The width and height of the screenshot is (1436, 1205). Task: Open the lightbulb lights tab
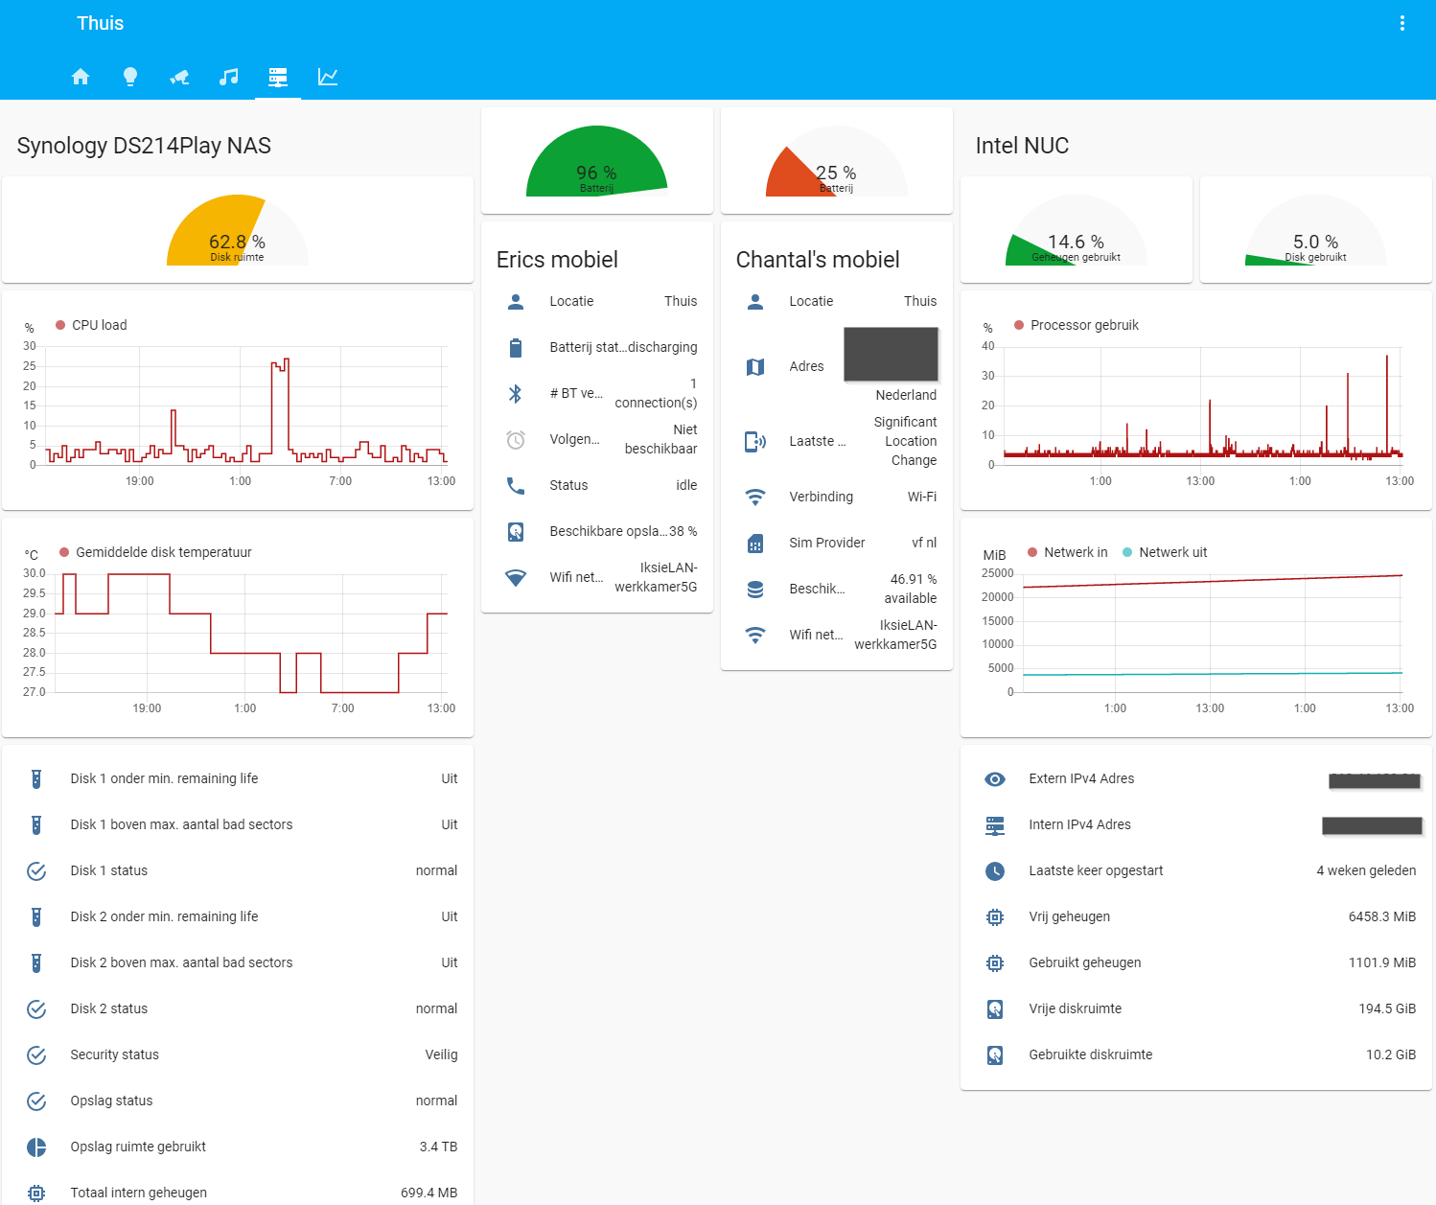tap(130, 77)
